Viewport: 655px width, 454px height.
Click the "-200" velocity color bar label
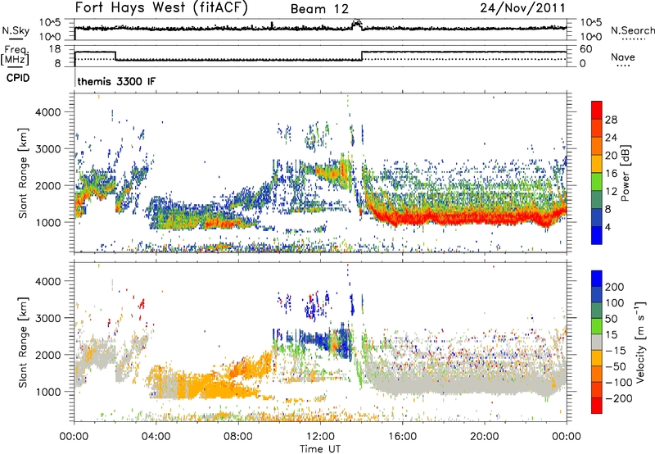(619, 399)
